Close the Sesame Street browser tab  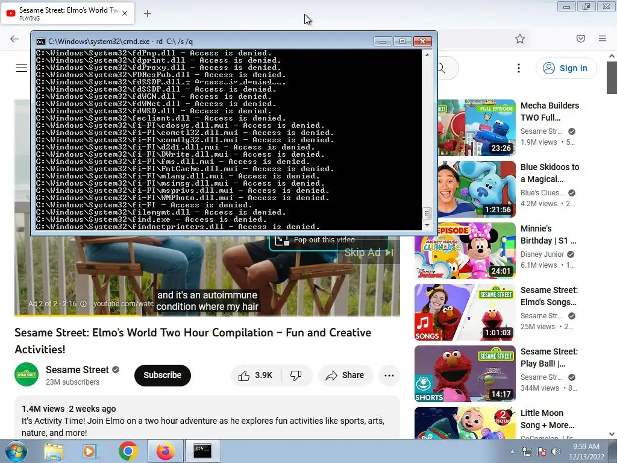[x=125, y=13]
